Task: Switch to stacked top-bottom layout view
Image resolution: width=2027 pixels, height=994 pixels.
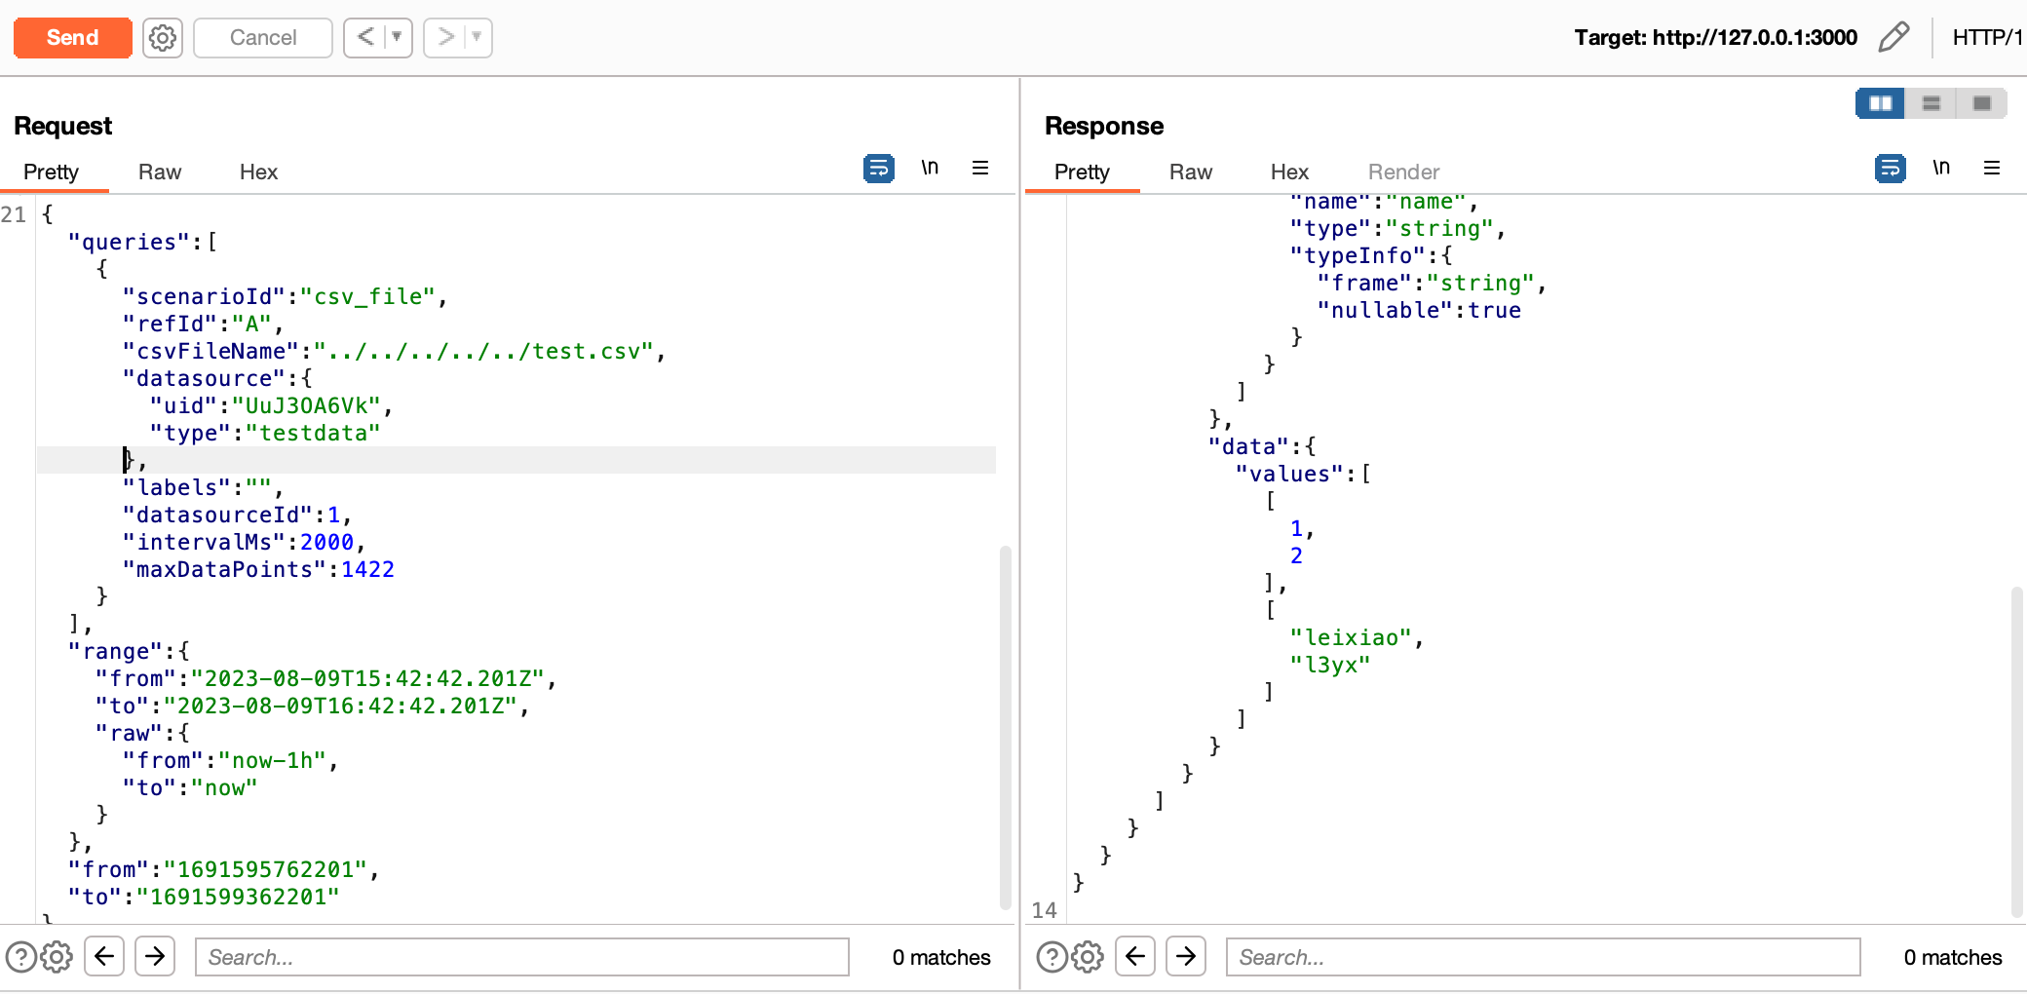Action: 1931,103
